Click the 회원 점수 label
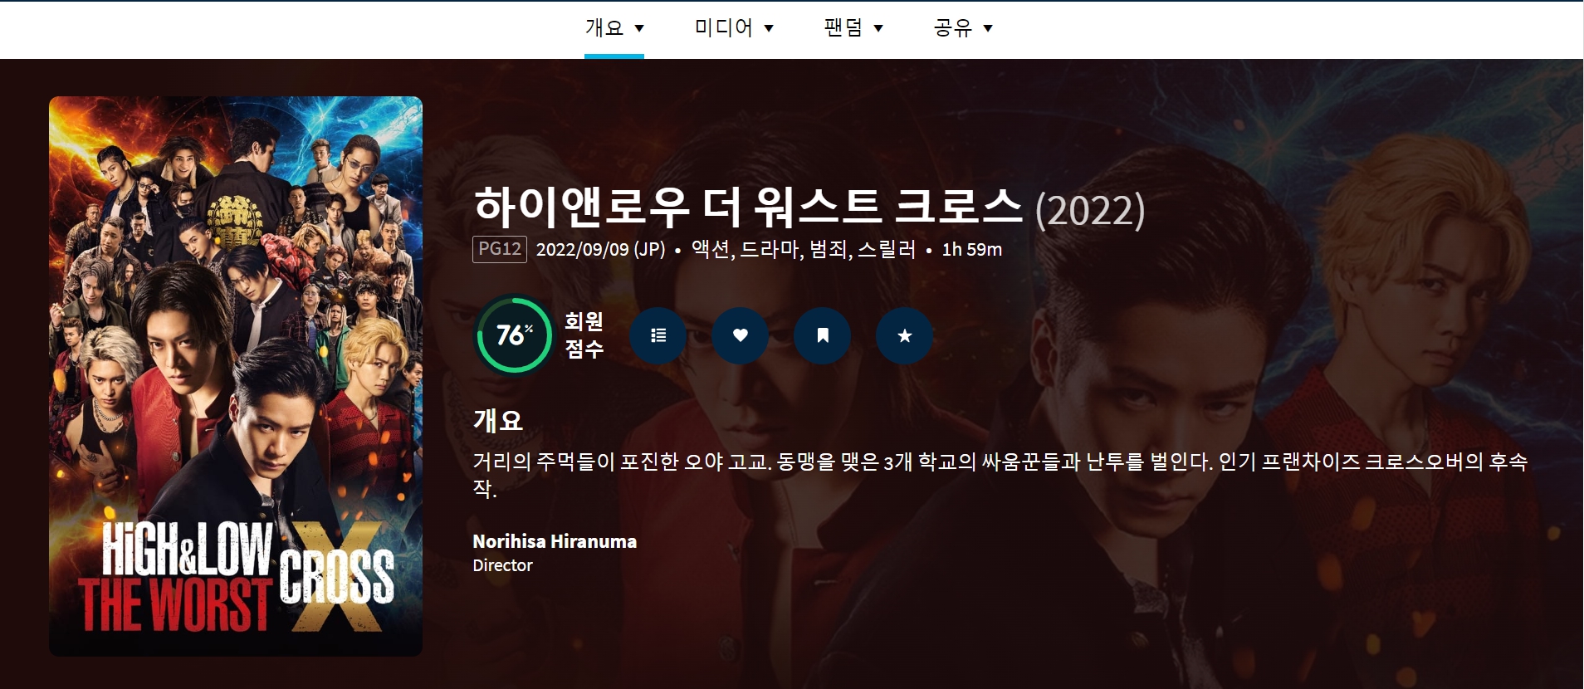1584x689 pixels. pos(584,335)
